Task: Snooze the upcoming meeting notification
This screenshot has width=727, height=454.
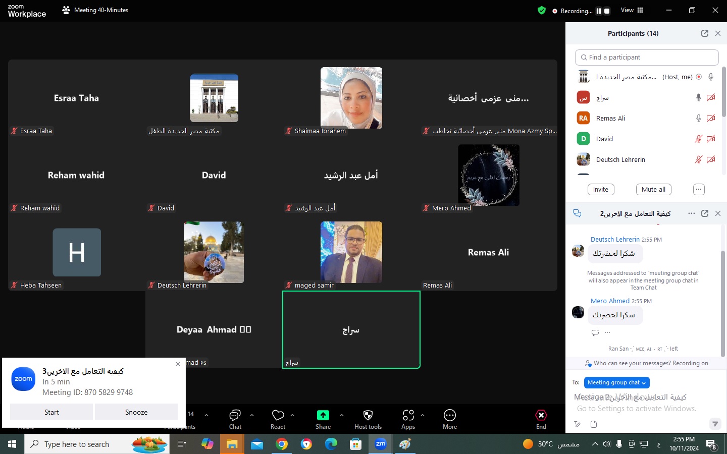Action: [136, 412]
